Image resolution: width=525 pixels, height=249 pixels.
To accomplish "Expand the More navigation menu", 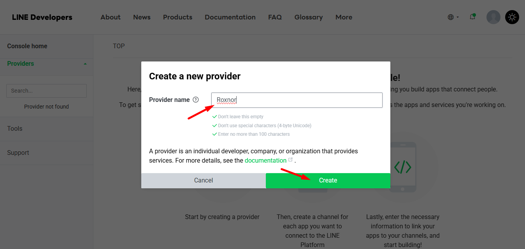I will [344, 17].
